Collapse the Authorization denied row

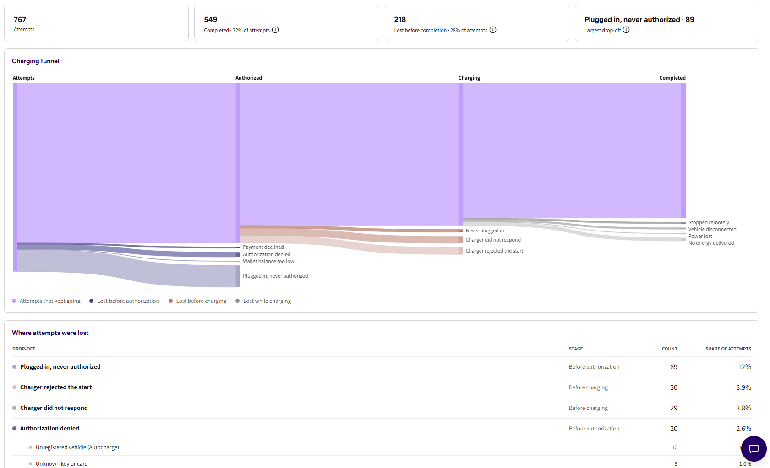(x=382, y=429)
